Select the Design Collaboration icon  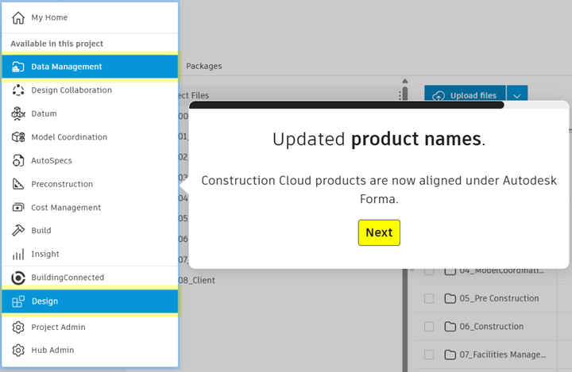coord(18,90)
